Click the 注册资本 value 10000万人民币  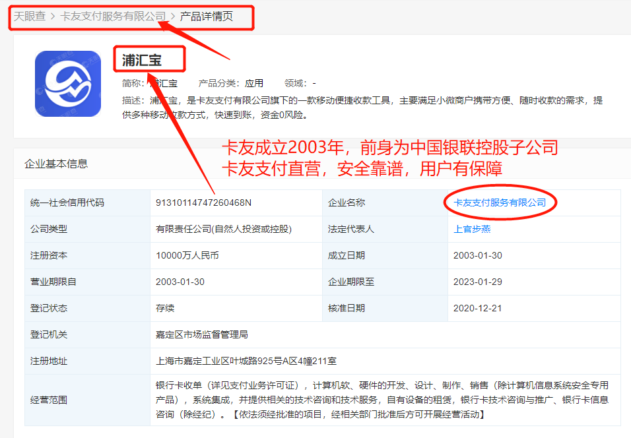click(x=187, y=255)
